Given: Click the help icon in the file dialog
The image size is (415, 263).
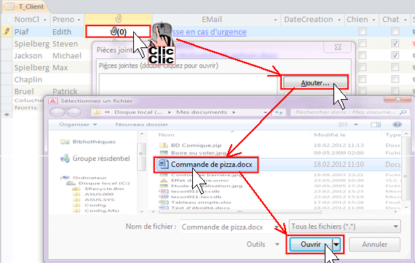Looking at the screenshot, I should click(398, 125).
